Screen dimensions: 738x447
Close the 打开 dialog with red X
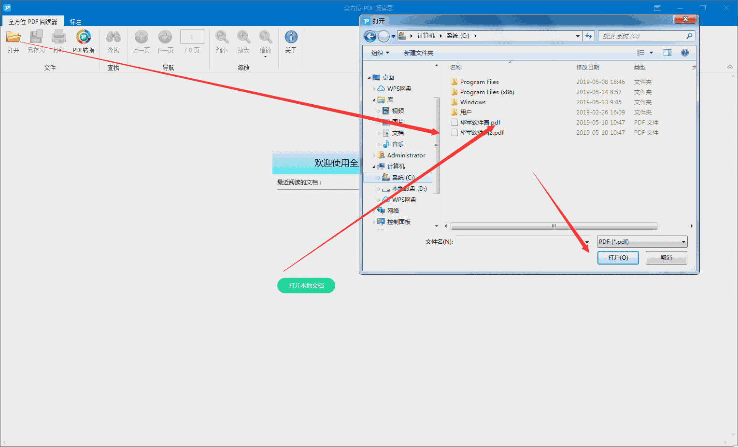pyautogui.click(x=685, y=19)
